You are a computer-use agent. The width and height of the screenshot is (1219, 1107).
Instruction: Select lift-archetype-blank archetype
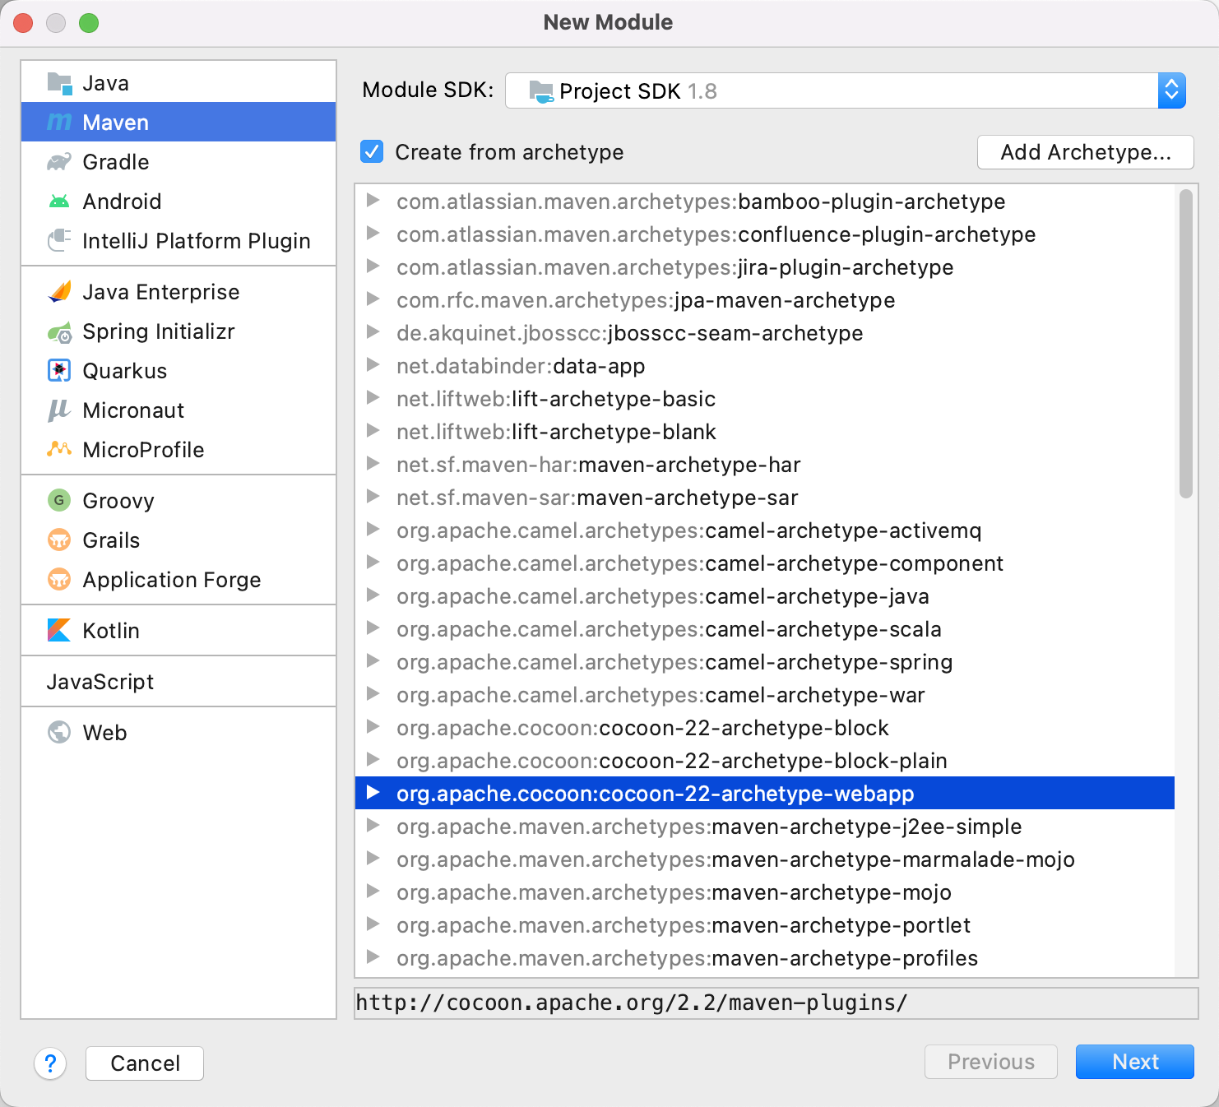[x=765, y=432]
